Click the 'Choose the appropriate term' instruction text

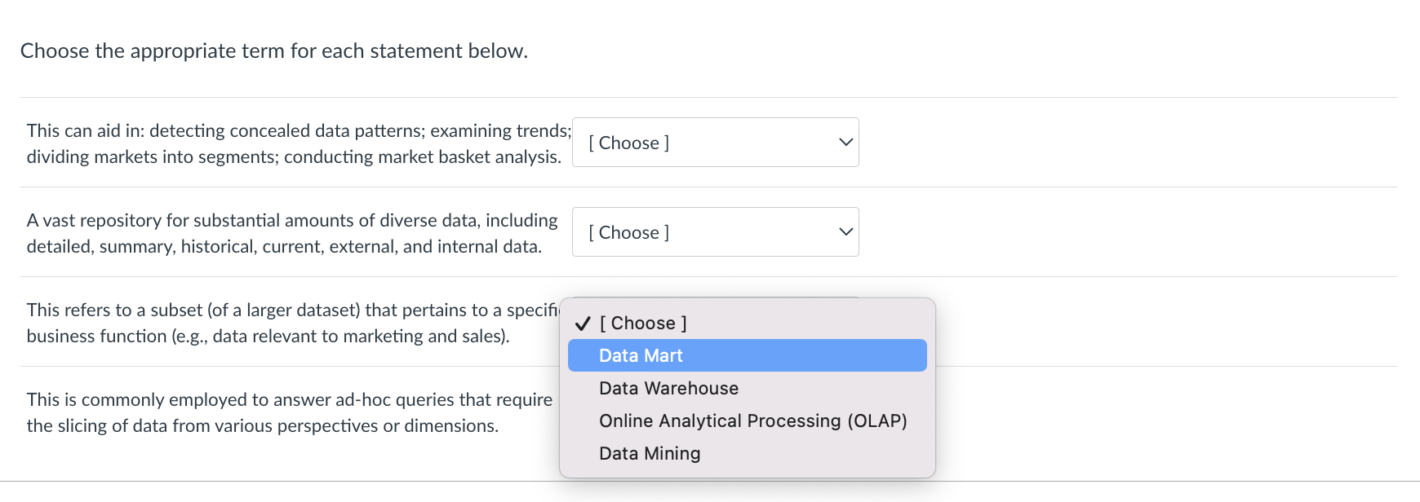point(274,51)
